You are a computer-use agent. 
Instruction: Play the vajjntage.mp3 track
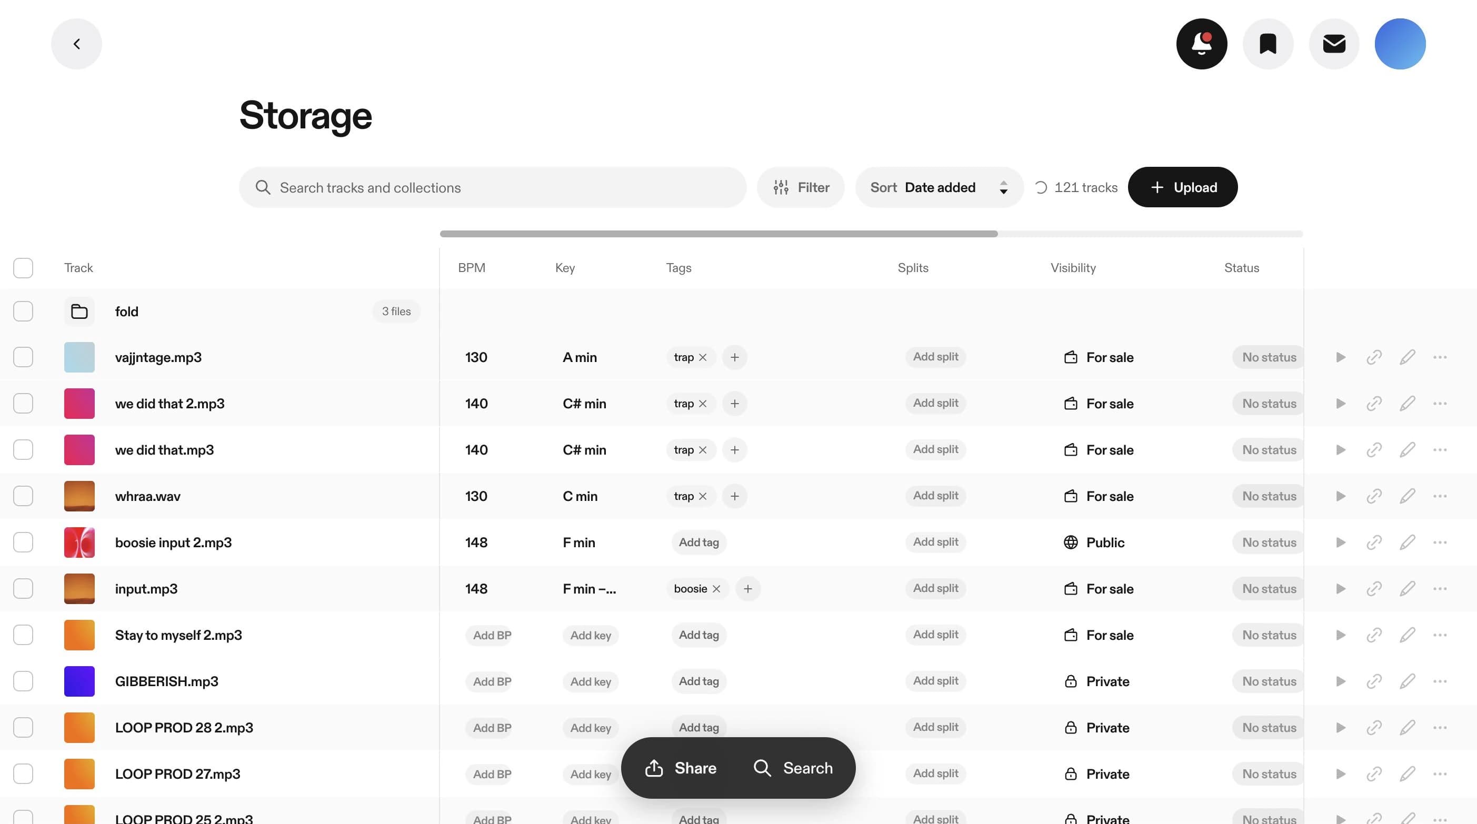click(1341, 357)
